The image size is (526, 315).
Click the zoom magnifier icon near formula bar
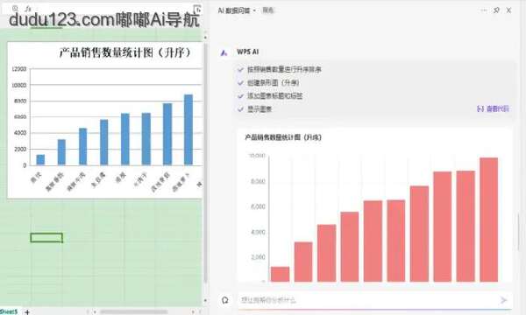(15, 9)
